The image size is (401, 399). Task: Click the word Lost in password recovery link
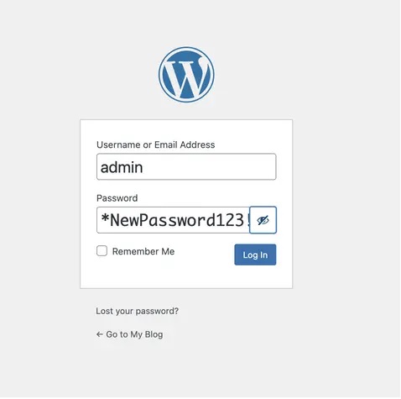pyautogui.click(x=104, y=311)
